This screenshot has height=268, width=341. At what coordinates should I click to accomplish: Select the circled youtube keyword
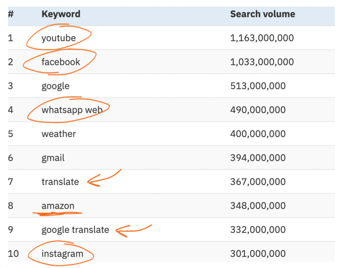tap(59, 38)
